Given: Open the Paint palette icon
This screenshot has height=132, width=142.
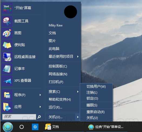Looking at the screenshot, I should coord(7,33).
